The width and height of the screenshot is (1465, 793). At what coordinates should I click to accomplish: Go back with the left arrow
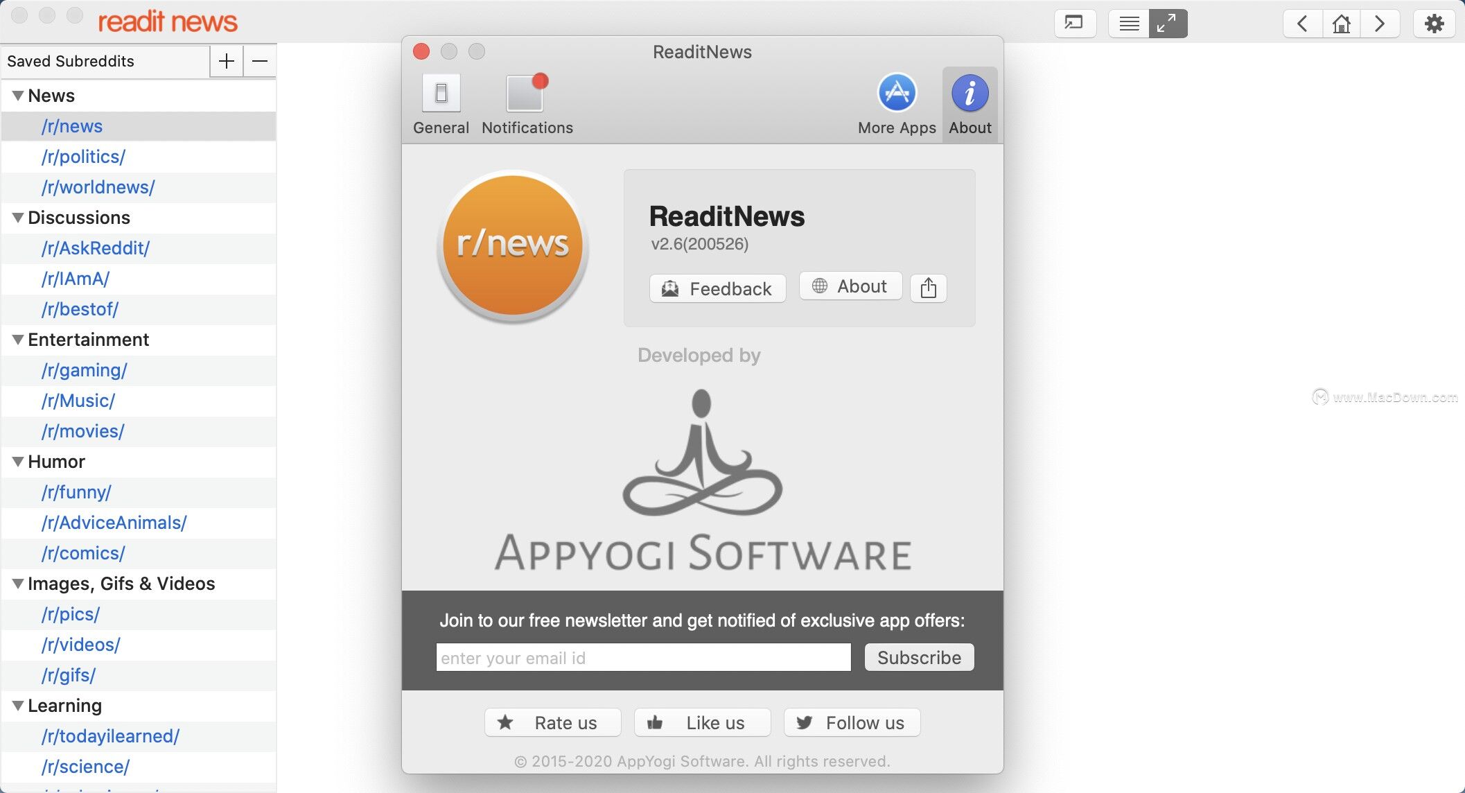tap(1303, 24)
